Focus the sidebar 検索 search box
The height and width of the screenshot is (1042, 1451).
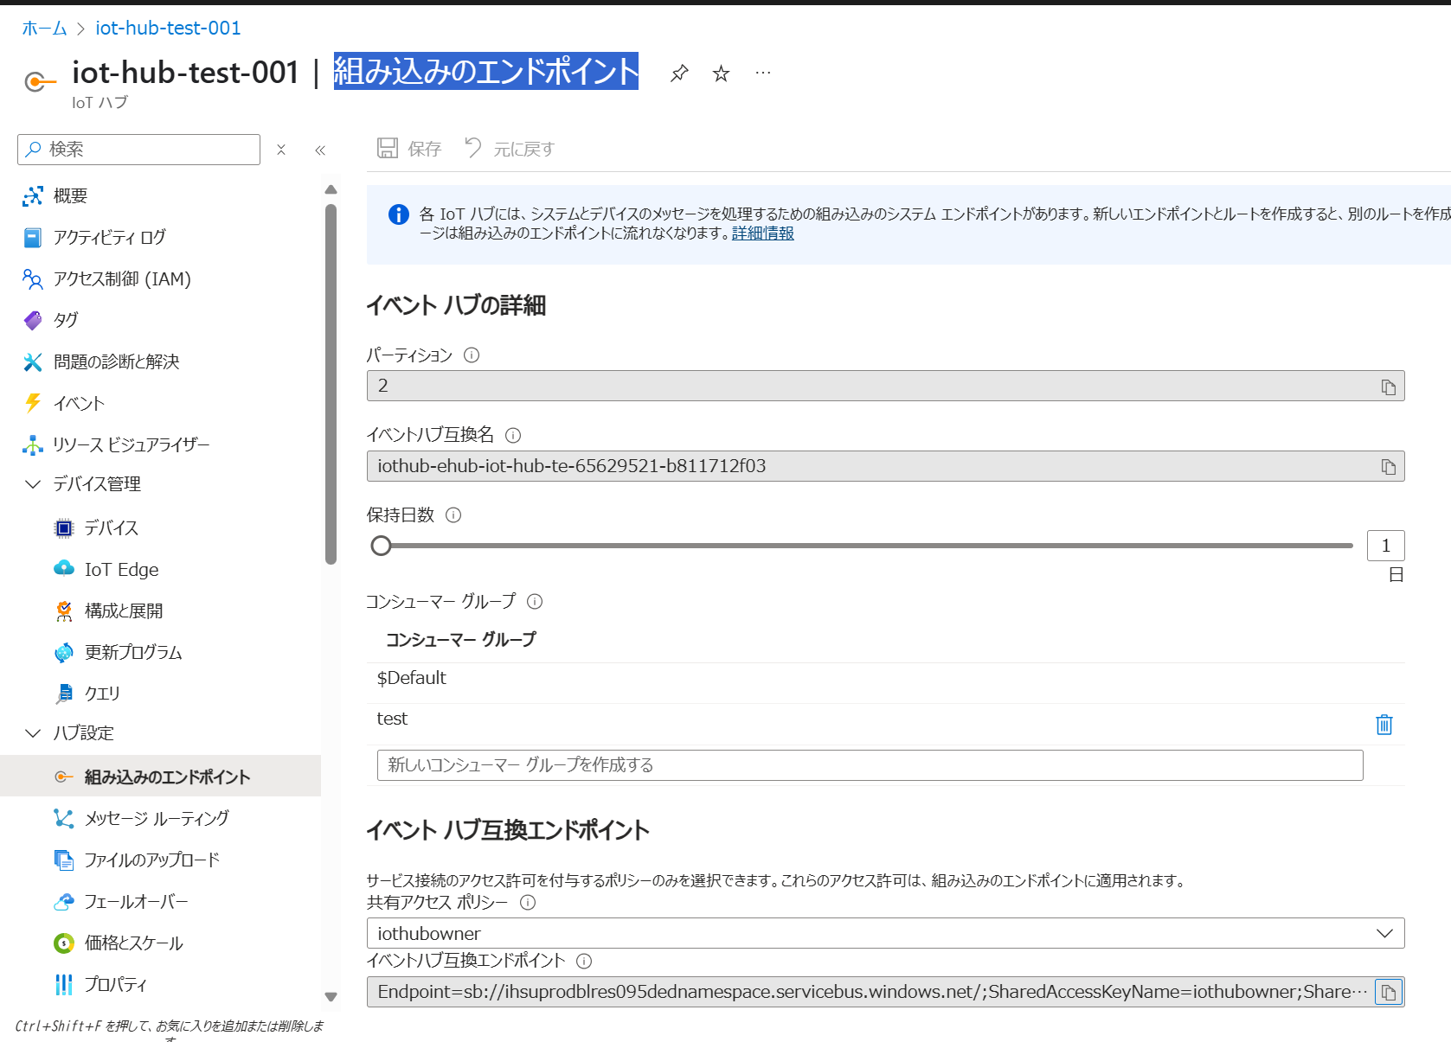point(138,150)
